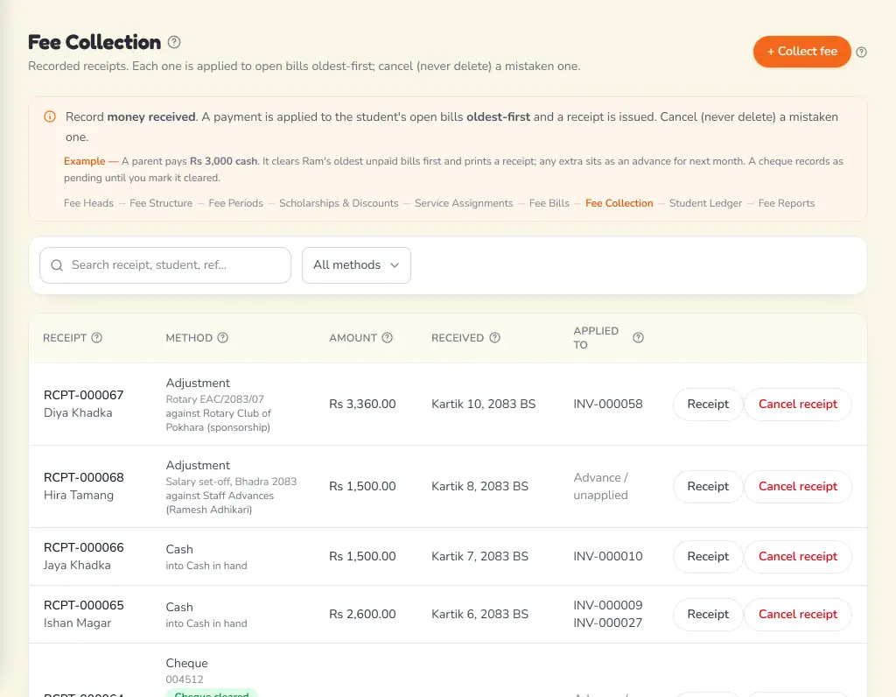Click amount Rs 3,360.00

point(362,405)
